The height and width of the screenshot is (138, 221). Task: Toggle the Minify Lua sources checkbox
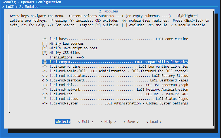[x=45, y=44]
